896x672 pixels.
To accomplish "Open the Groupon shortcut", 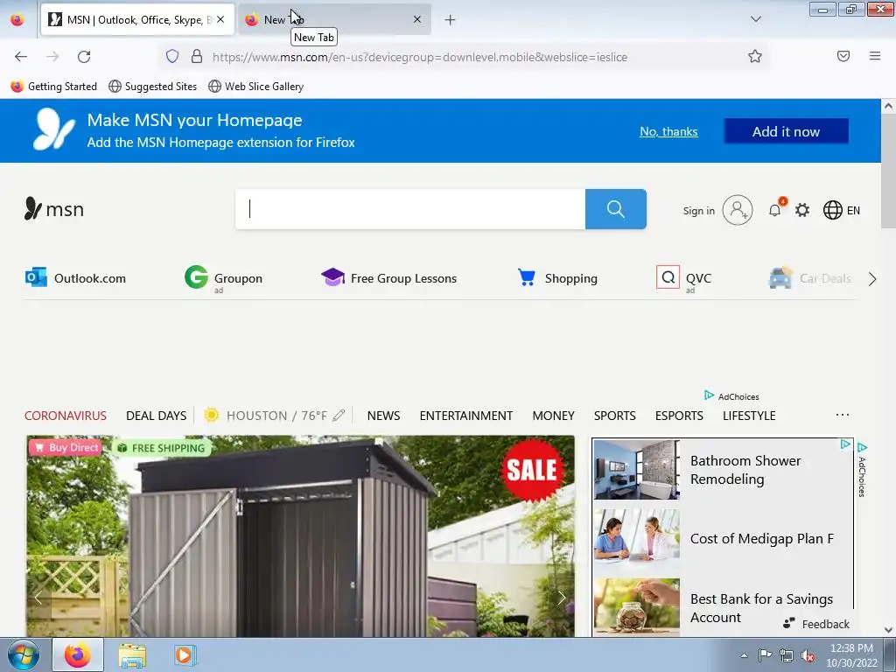I will [223, 278].
